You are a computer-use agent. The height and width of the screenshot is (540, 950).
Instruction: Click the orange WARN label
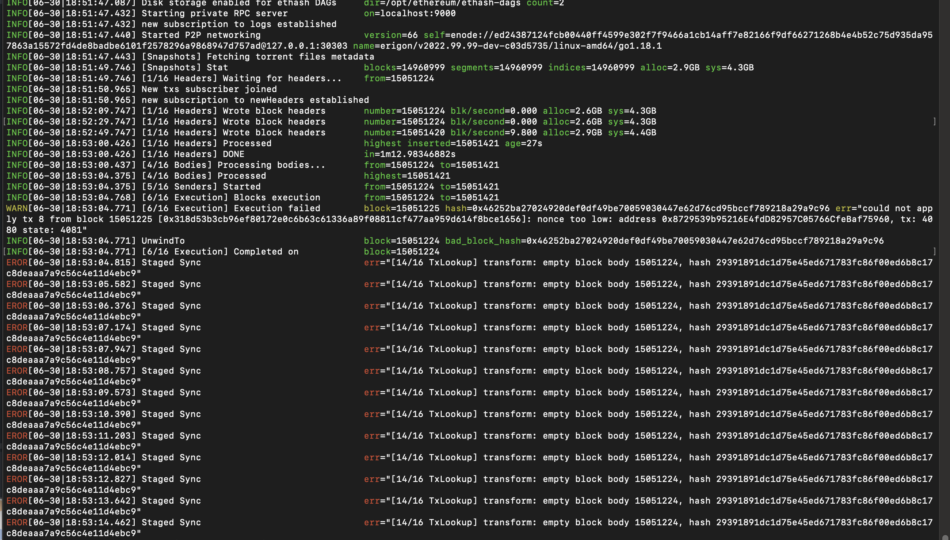[x=17, y=208]
